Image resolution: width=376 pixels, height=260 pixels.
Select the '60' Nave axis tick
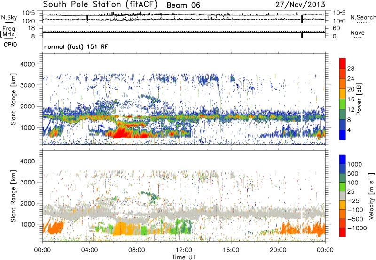click(x=336, y=28)
